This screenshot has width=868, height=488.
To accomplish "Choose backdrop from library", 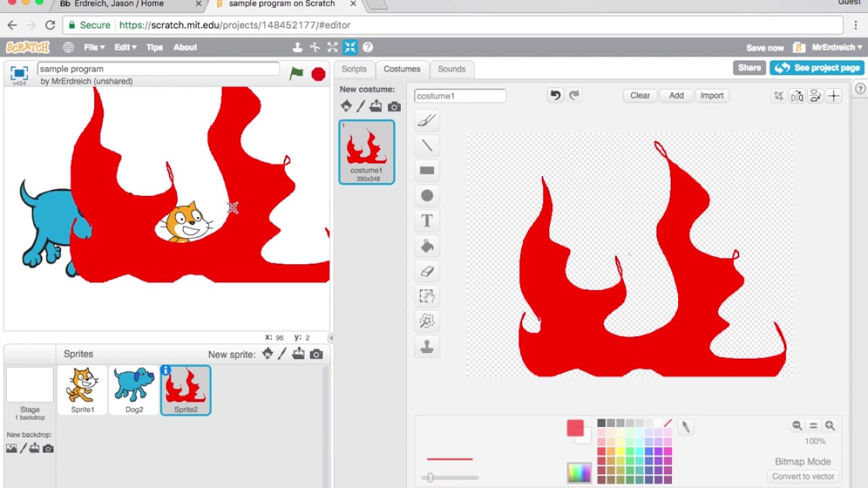I will click(x=12, y=448).
